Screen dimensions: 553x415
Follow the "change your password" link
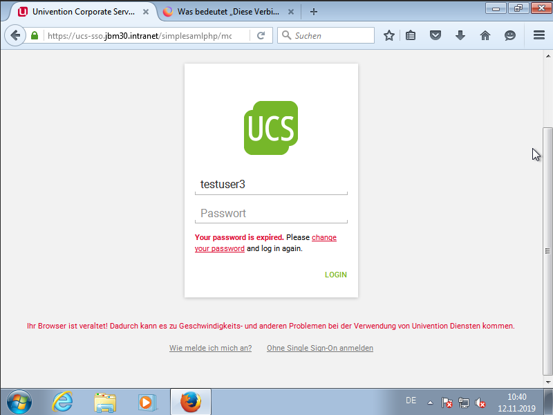324,238
